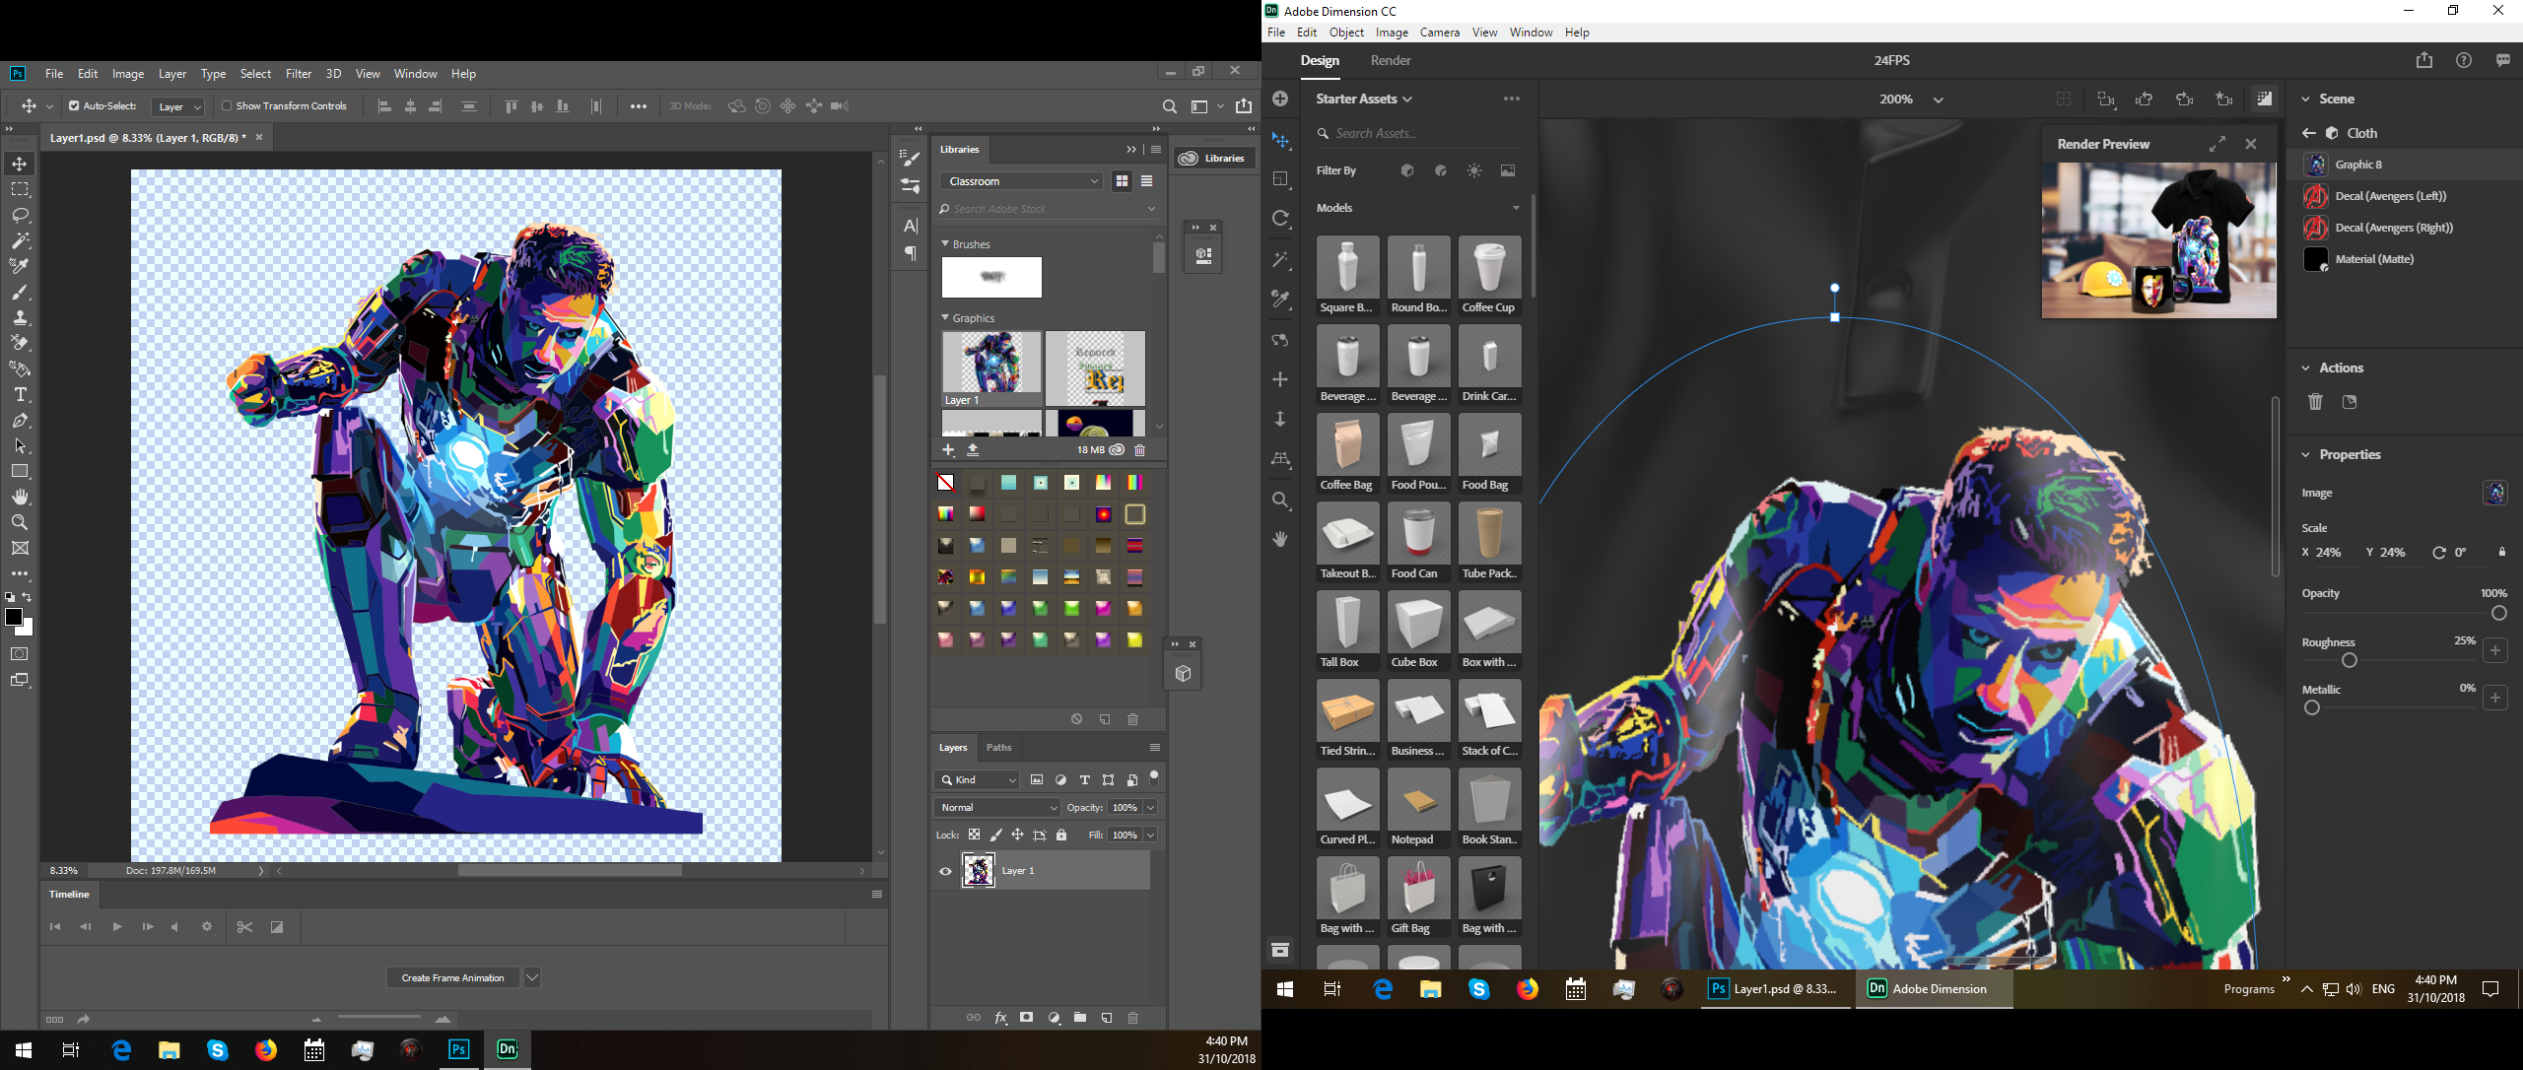The image size is (2523, 1070).
Task: Toggle lock all in Layers panel
Action: [x=1061, y=835]
